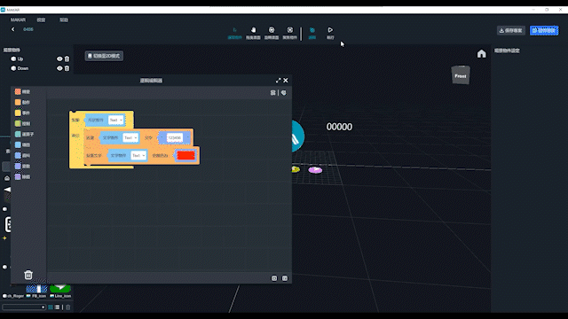This screenshot has width=568, height=319.
Task: Open the red color swatch in block
Action: [185, 156]
